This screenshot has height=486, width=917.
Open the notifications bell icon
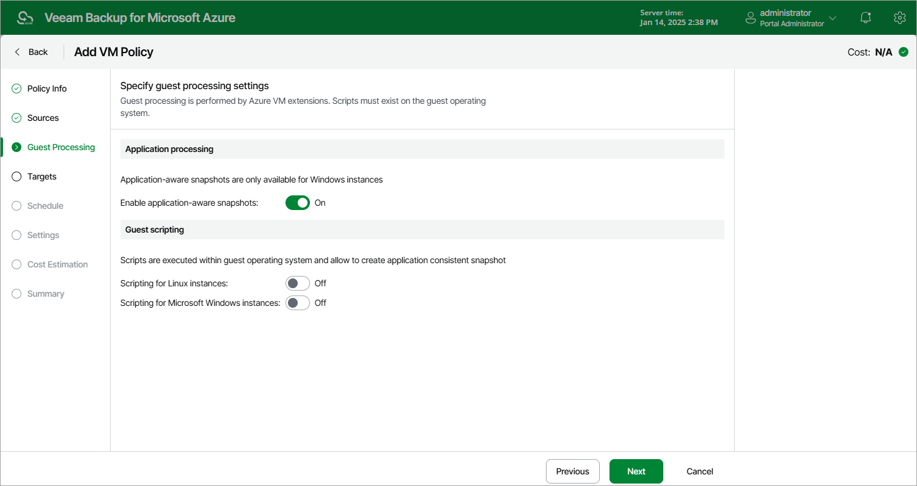pos(866,18)
